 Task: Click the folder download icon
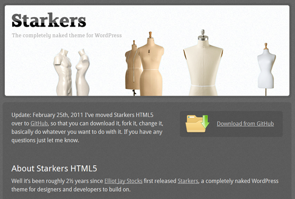(197, 124)
